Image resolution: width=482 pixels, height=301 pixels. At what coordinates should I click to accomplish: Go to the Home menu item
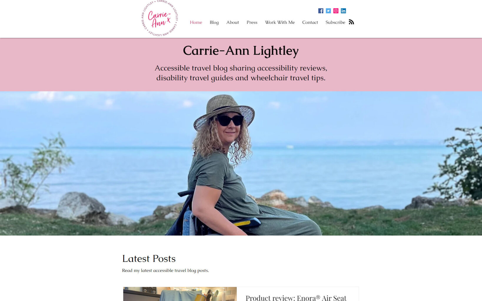(196, 22)
